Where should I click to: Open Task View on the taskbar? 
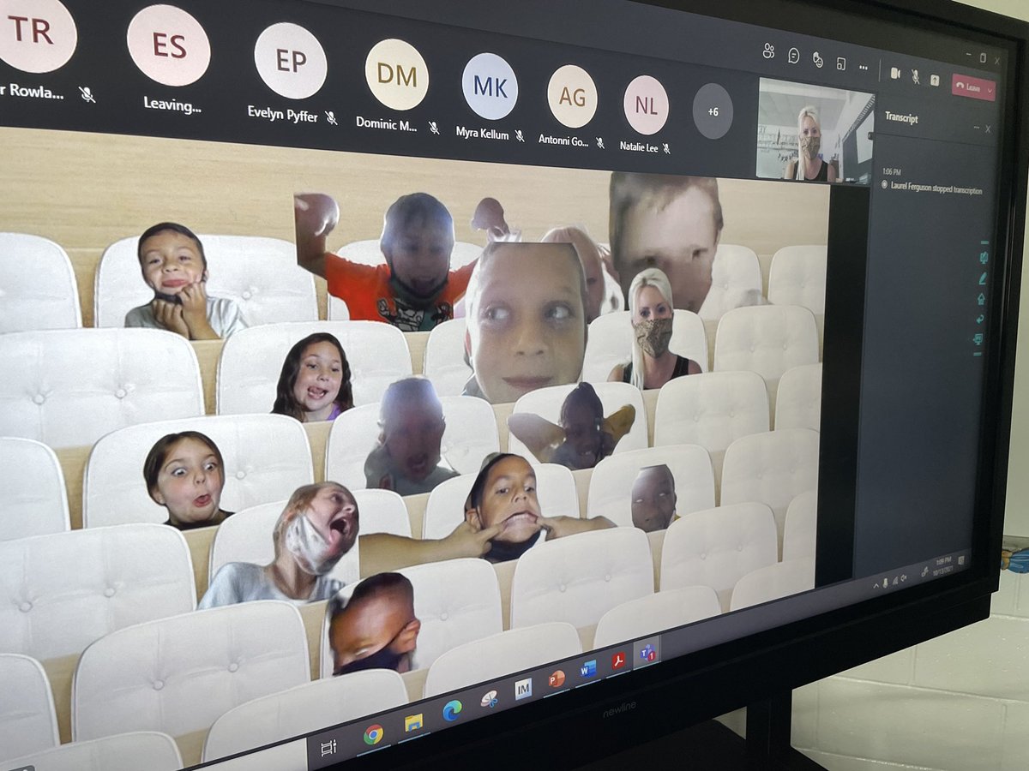pos(328,748)
